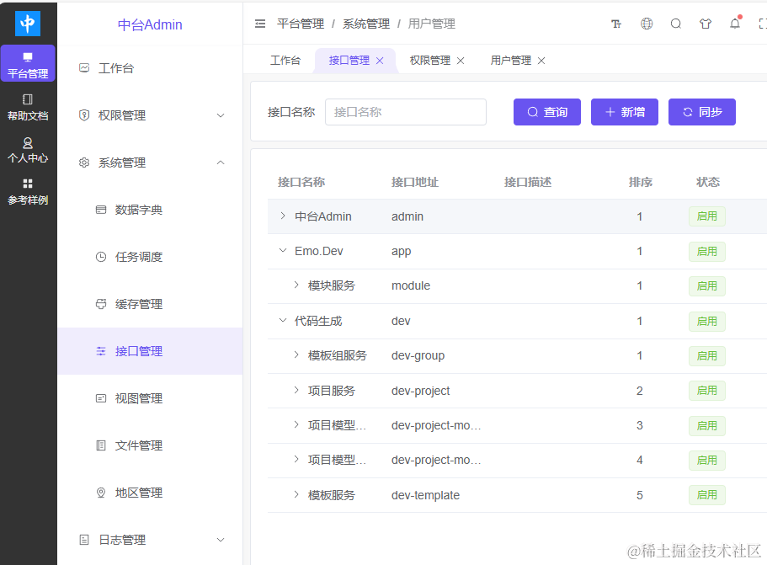The width and height of the screenshot is (767, 565).
Task: Open 视图管理 menu item
Action: (x=150, y=398)
